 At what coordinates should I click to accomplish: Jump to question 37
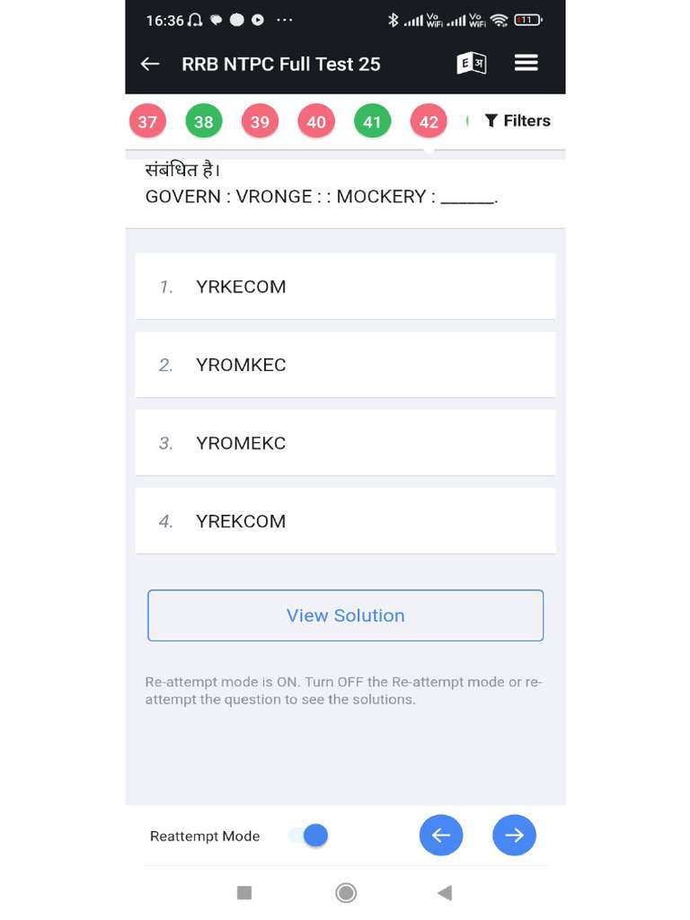point(148,122)
